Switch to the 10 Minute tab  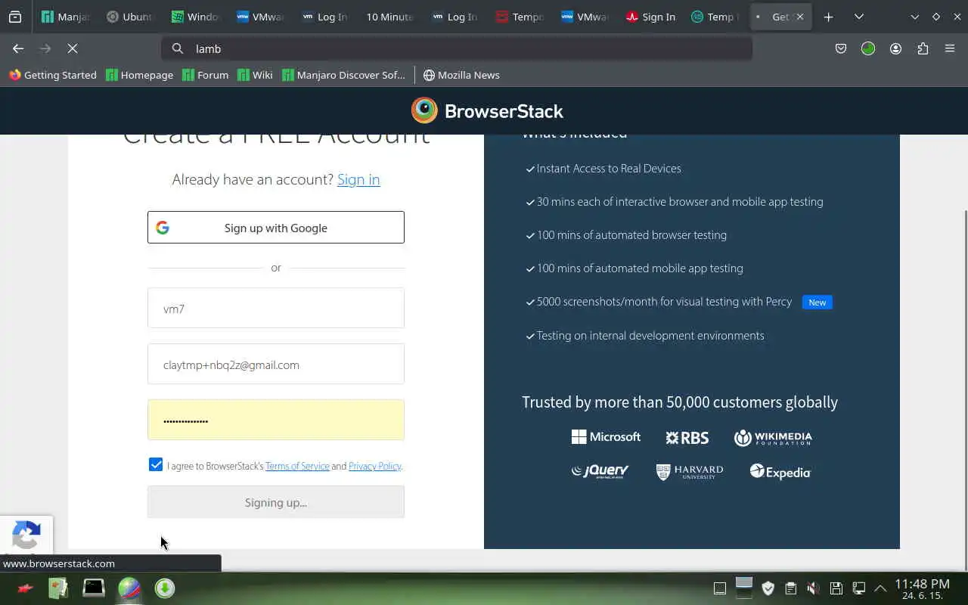[389, 17]
